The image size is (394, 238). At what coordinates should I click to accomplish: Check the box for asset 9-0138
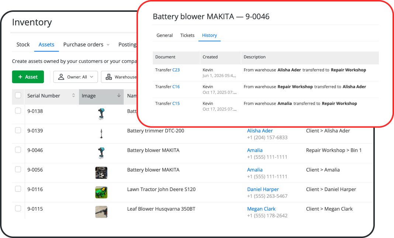click(x=18, y=111)
